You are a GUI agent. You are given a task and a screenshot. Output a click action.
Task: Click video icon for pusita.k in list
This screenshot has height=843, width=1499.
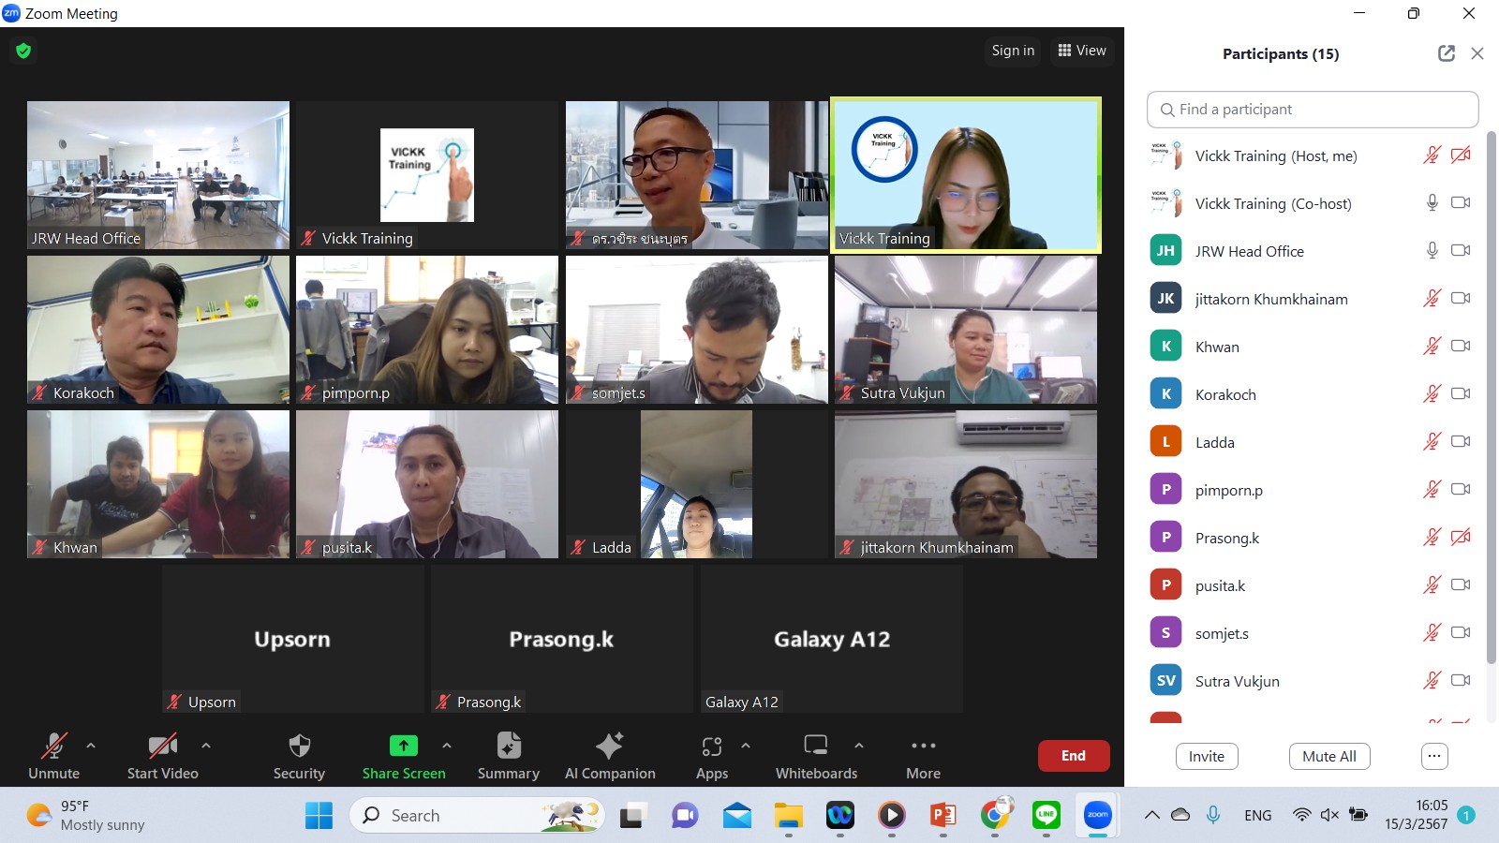point(1461,585)
